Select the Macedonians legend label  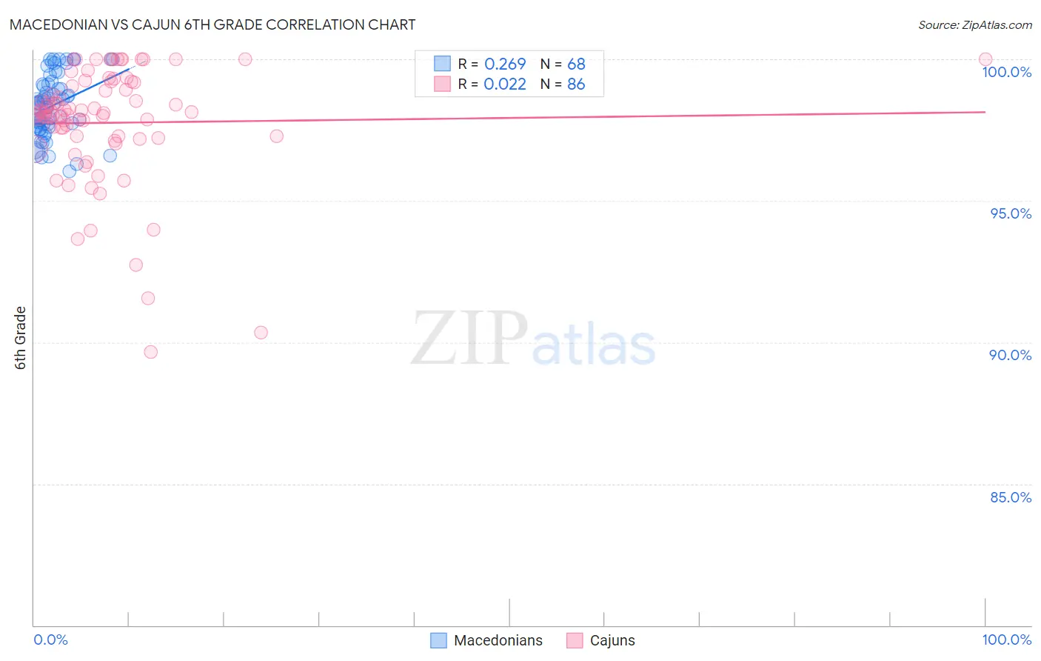(498, 640)
